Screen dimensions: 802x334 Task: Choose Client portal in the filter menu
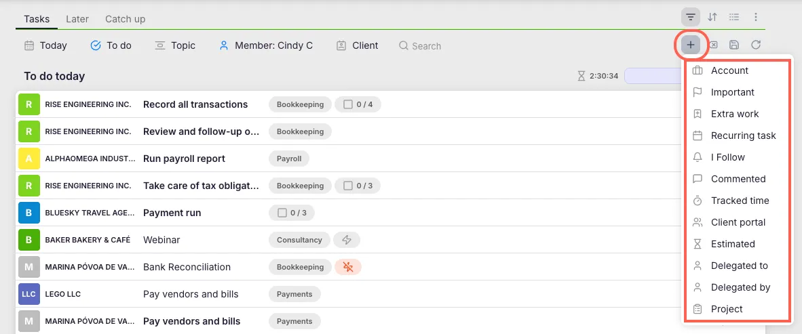[738, 222]
